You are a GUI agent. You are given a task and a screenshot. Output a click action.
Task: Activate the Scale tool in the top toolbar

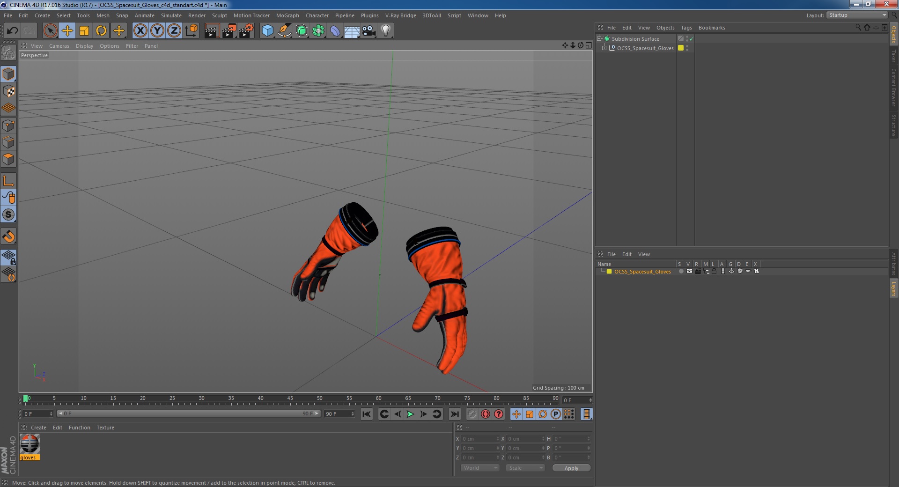[84, 31]
